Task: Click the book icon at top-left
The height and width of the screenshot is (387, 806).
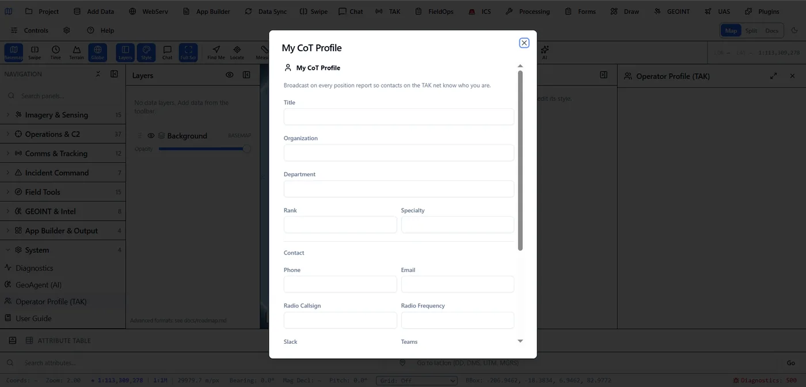Action: click(9, 12)
